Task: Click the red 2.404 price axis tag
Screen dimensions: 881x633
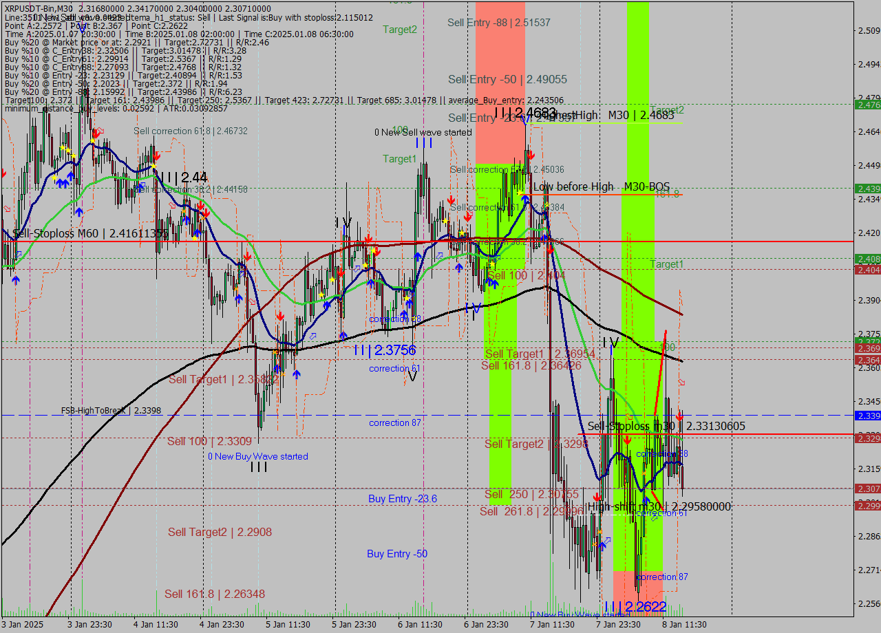Action: click(867, 270)
